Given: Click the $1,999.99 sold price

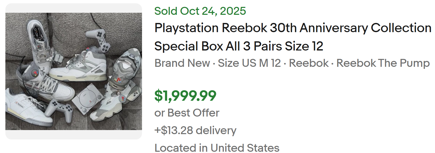Looking at the screenshot, I should click(185, 96).
